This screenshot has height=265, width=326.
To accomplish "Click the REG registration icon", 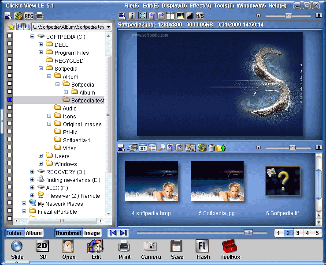I will 29,16.
